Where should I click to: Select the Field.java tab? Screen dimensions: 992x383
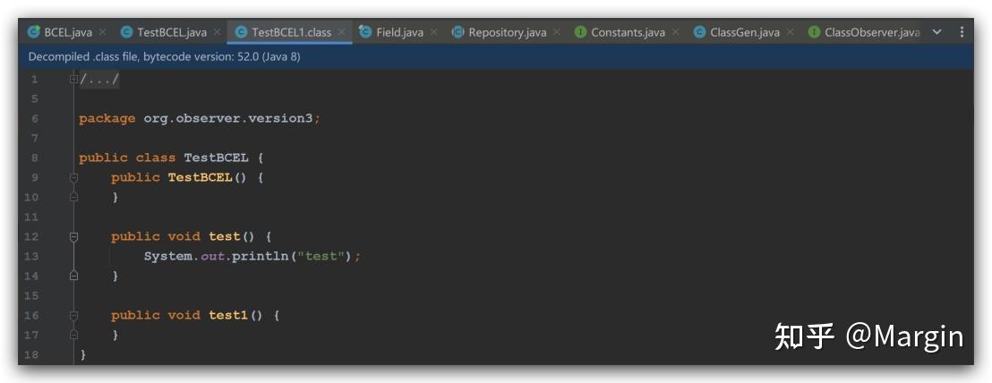tap(399, 32)
